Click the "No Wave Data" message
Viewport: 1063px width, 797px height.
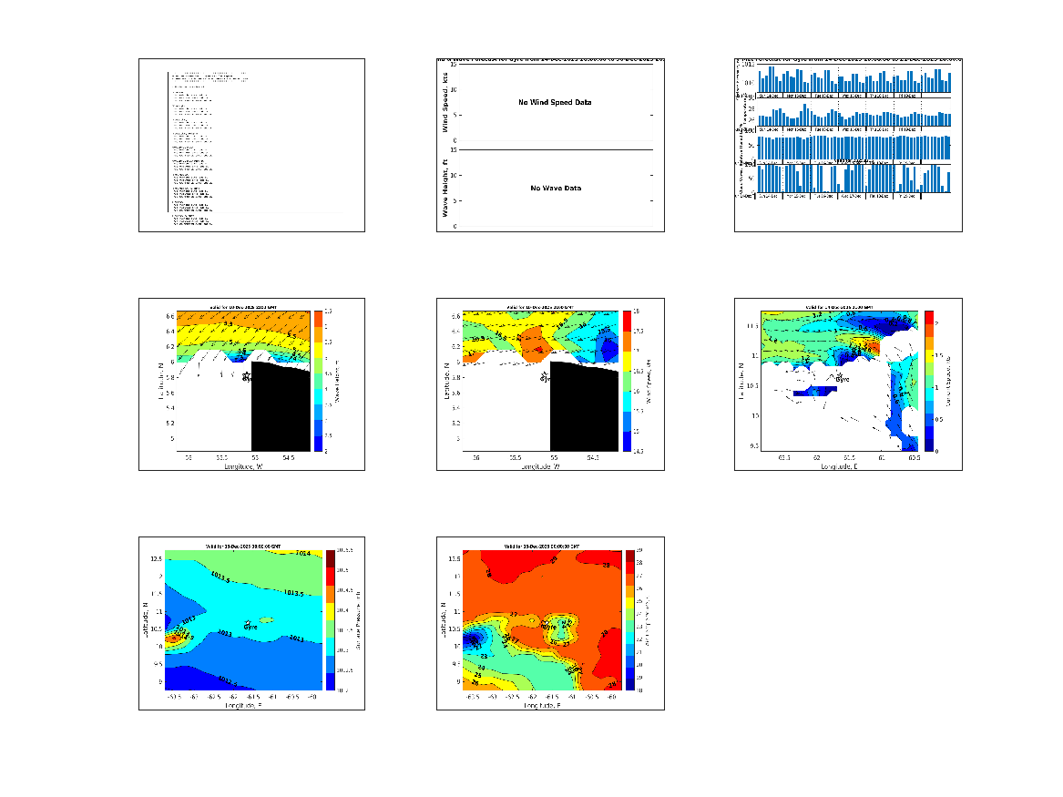[555, 189]
